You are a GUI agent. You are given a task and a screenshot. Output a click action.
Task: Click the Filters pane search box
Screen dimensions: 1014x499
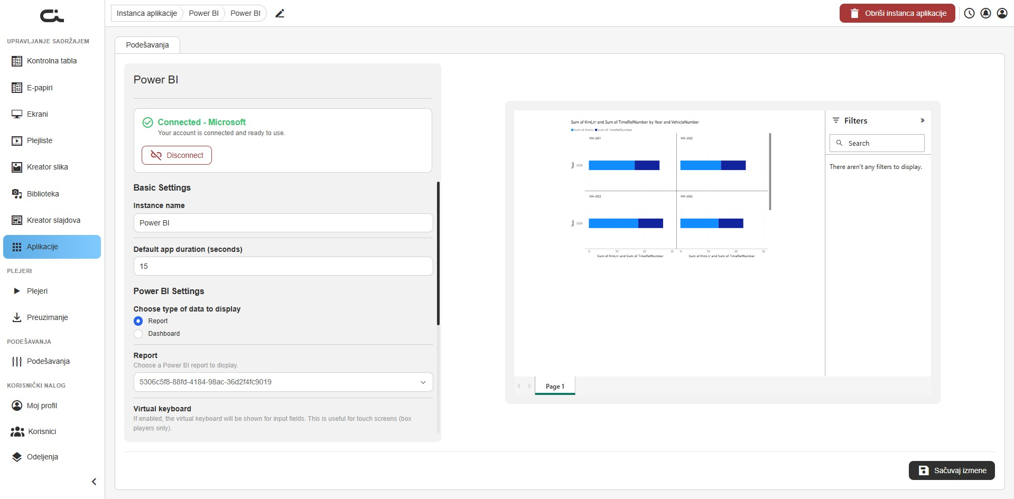[877, 143]
